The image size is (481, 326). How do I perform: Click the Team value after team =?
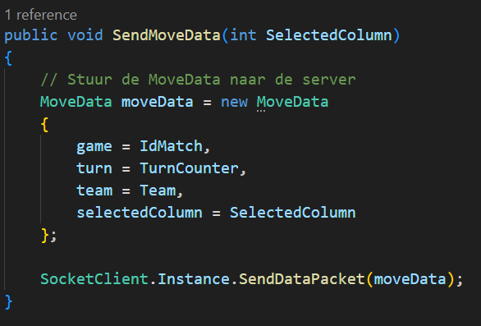pyautogui.click(x=158, y=191)
